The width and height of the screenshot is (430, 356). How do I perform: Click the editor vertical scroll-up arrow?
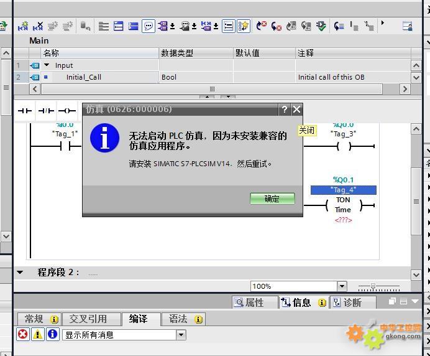(416, 129)
